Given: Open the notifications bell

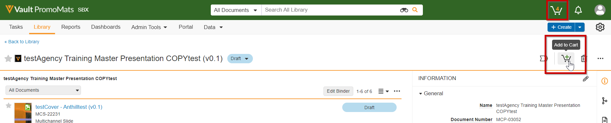Looking at the screenshot, I should tap(578, 10).
